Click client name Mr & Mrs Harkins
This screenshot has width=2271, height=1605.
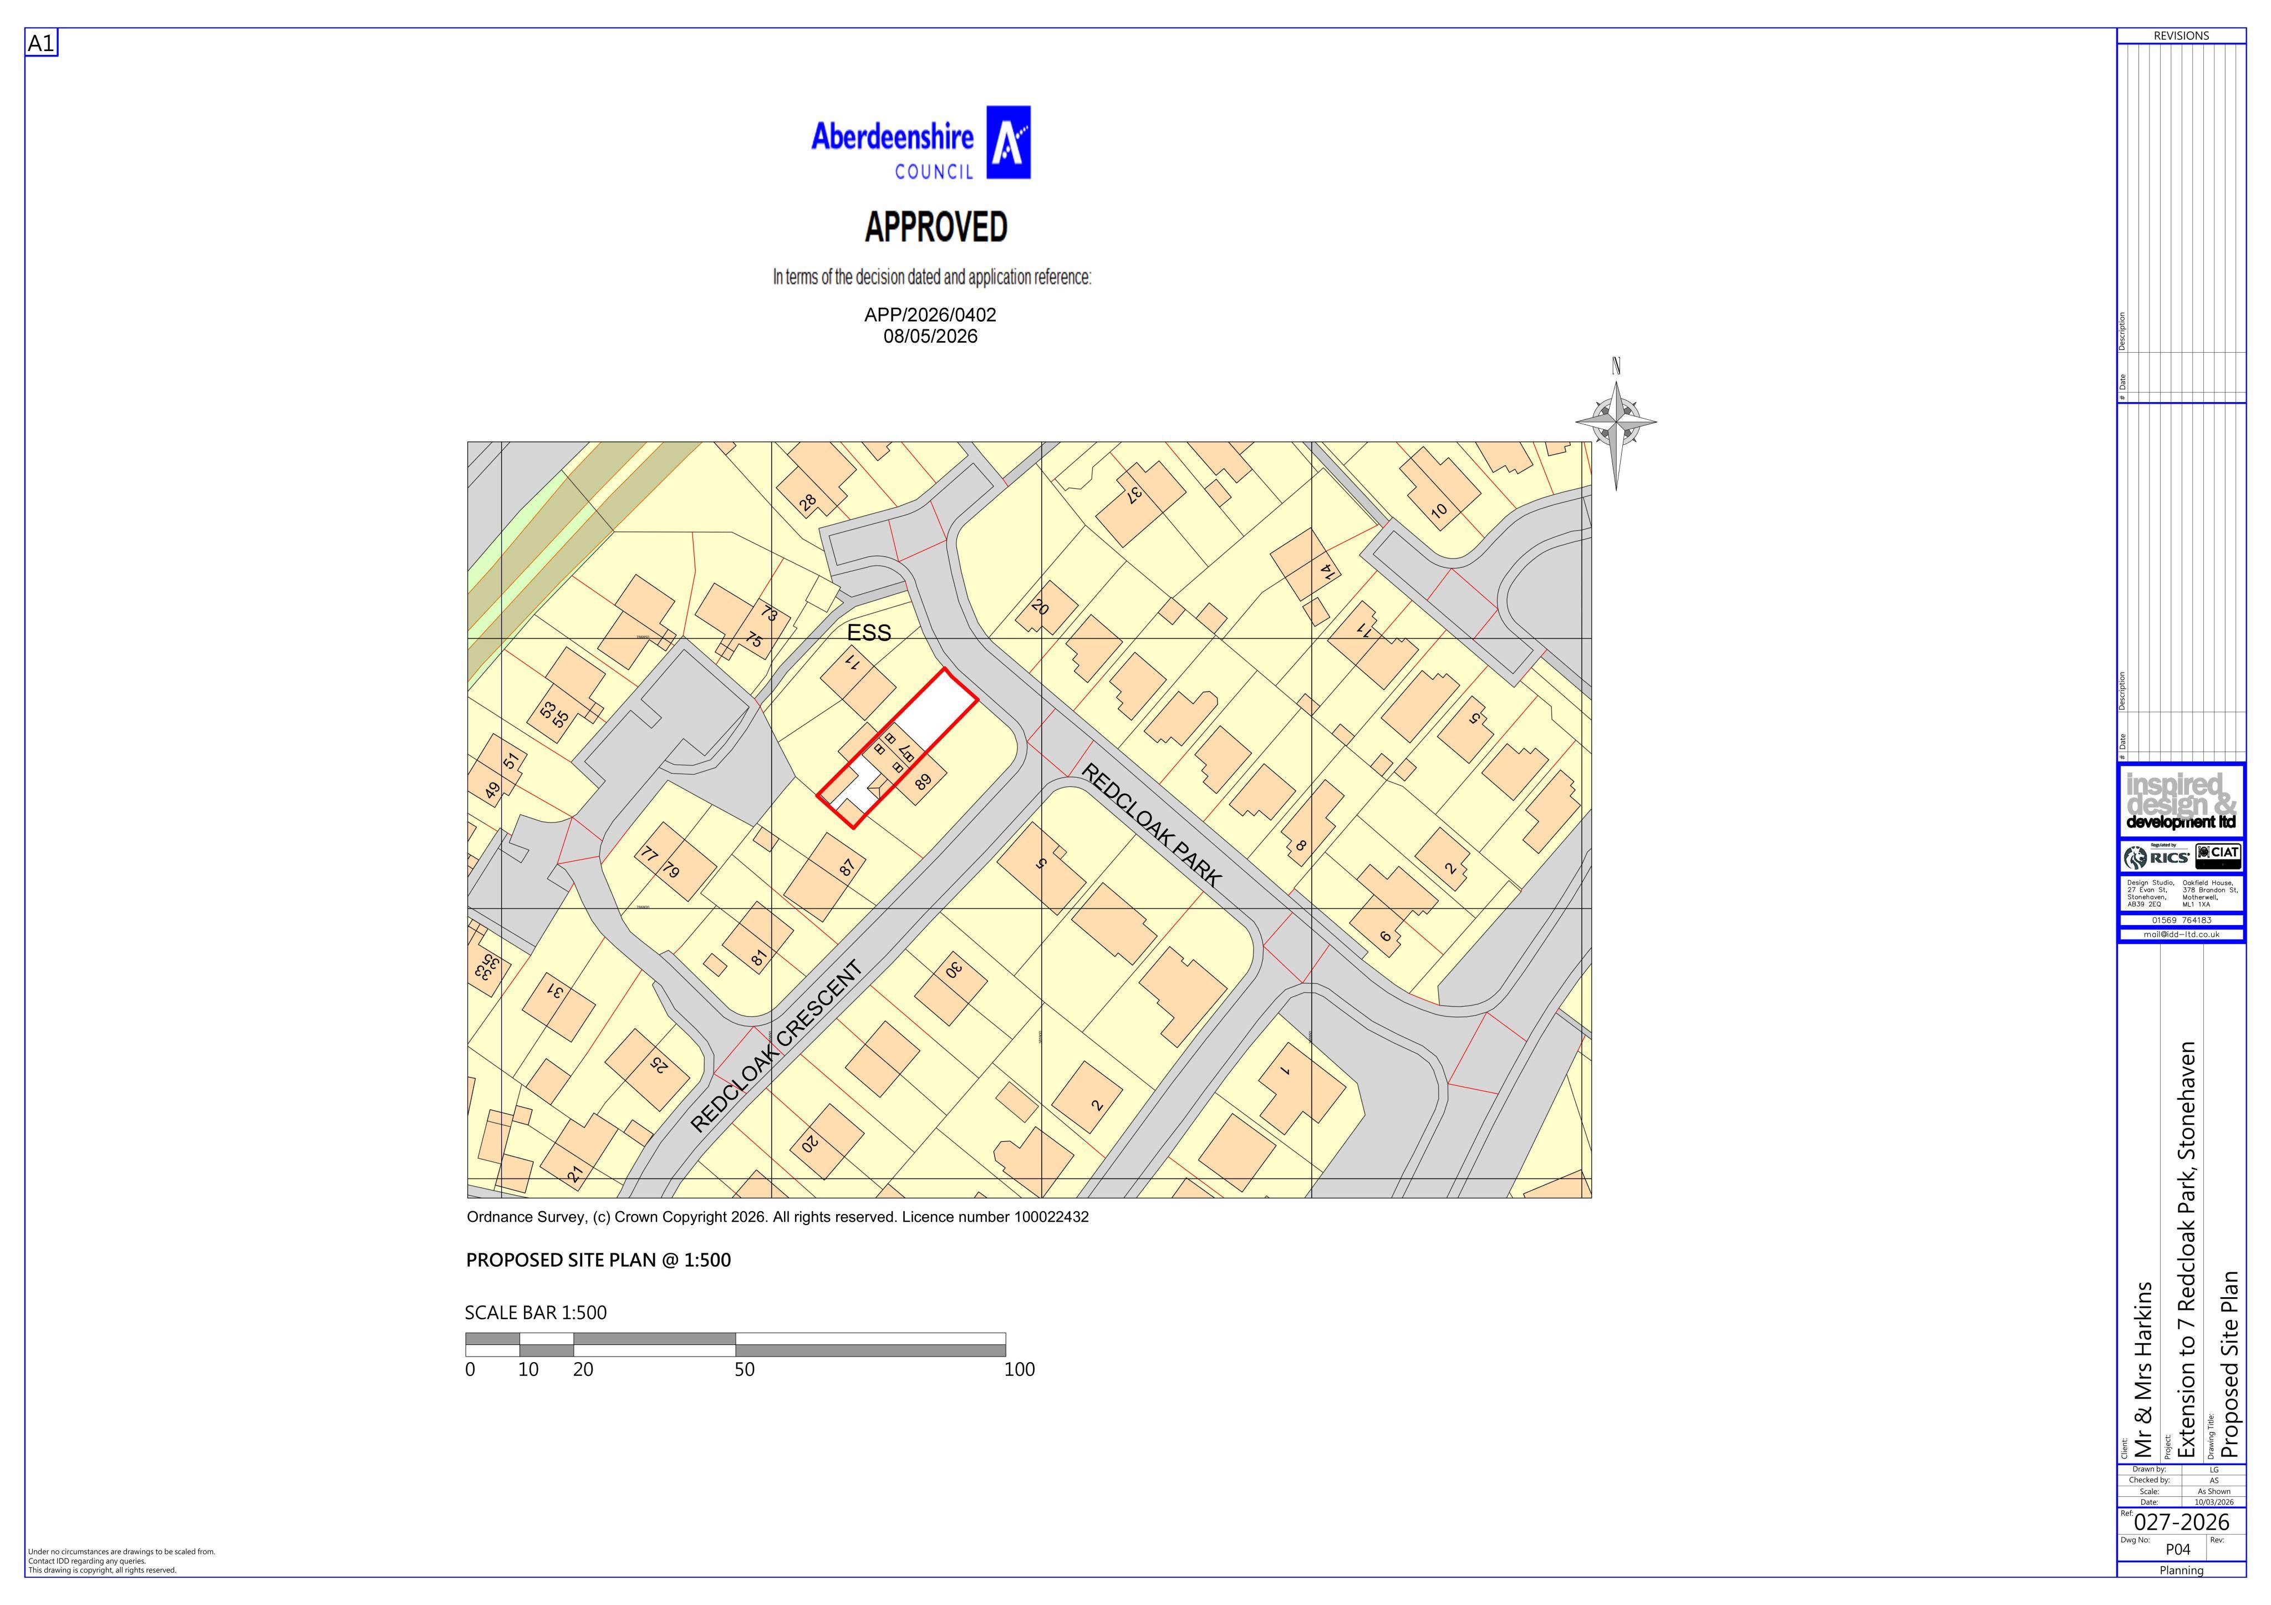tap(2143, 1370)
